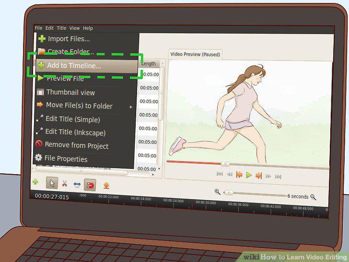Screen dimensions: 349x262
Task: Click the zoom in magnifier icon
Action: pyautogui.click(x=218, y=191)
